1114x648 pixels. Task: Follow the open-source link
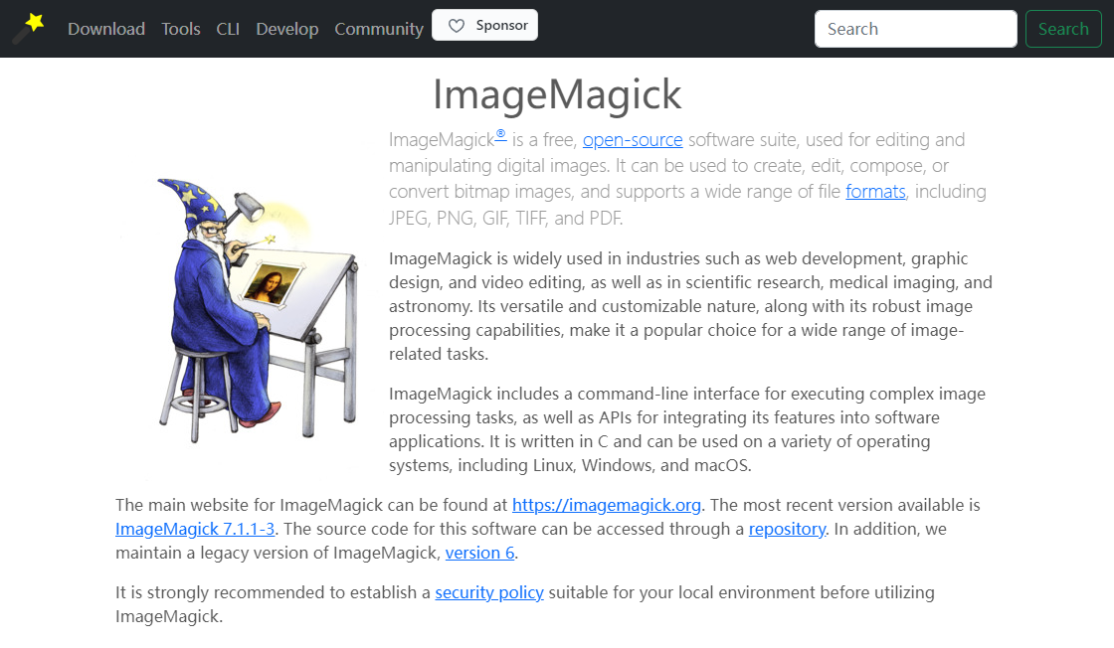(x=633, y=140)
